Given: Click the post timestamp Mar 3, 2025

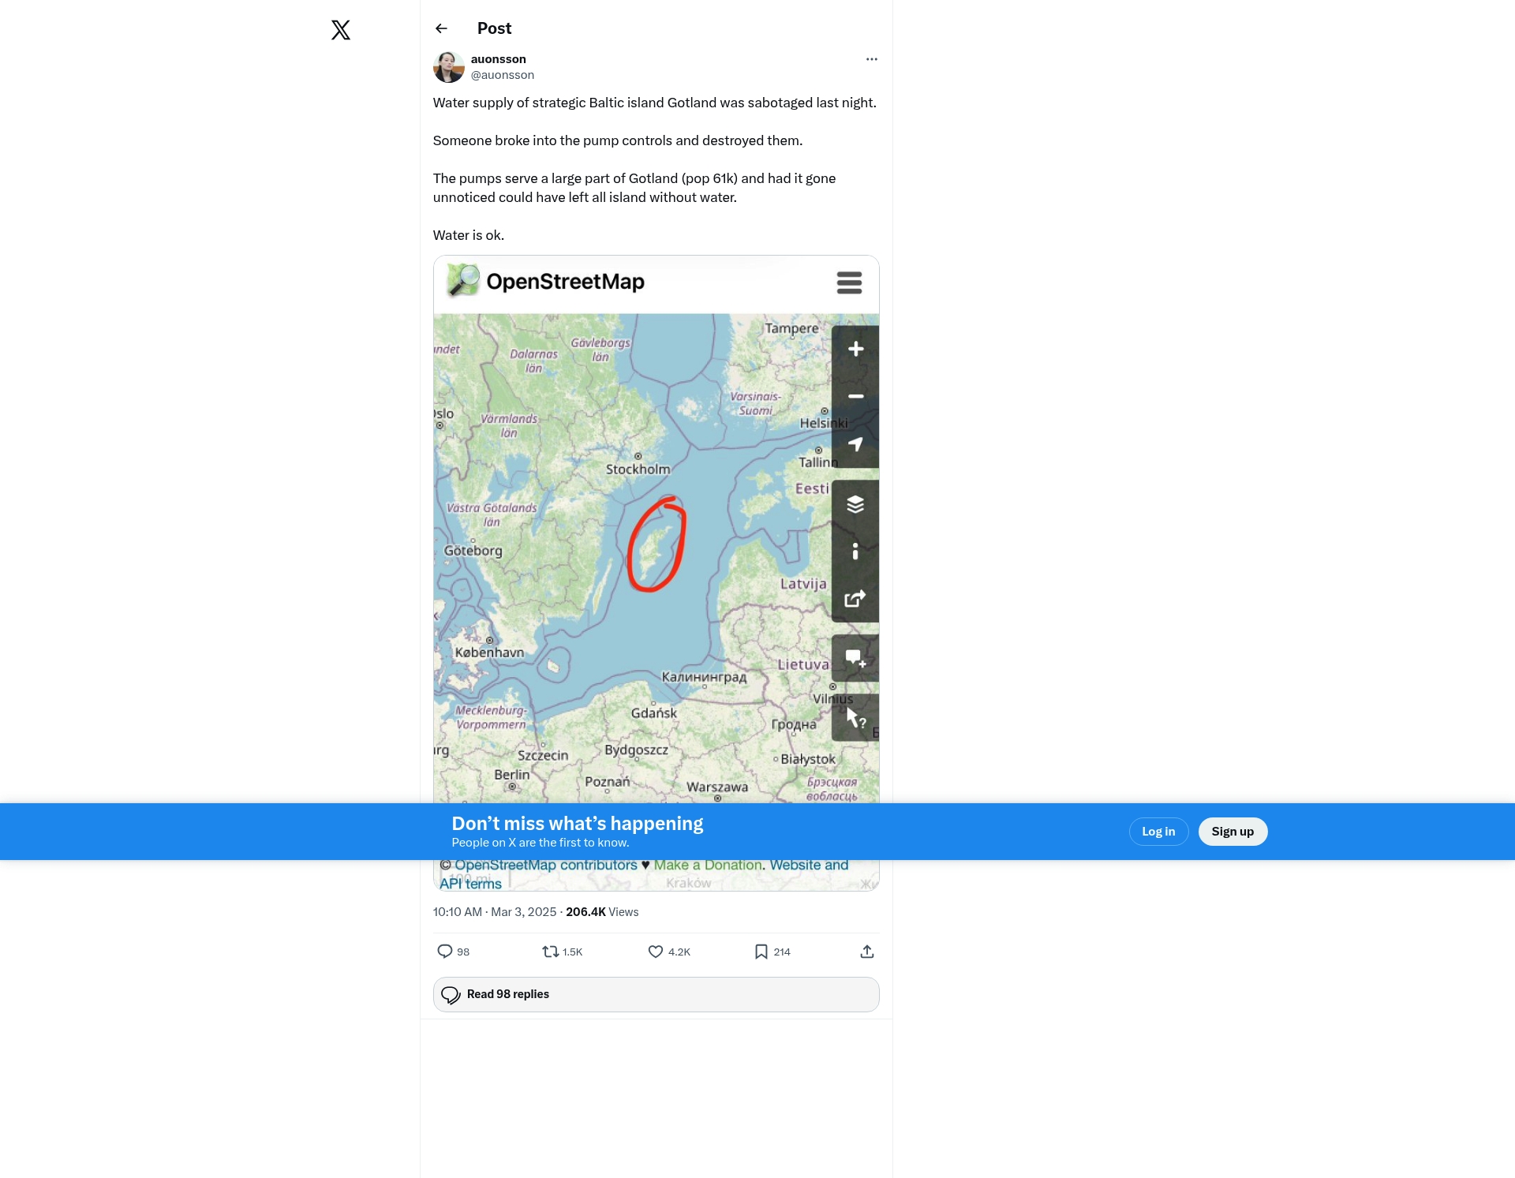Looking at the screenshot, I should (523, 912).
